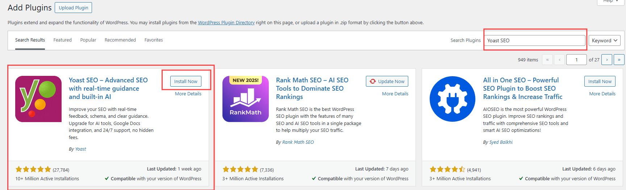The width and height of the screenshot is (626, 190).
Task: Click the All in One SEO gear logo
Action: tap(452, 99)
